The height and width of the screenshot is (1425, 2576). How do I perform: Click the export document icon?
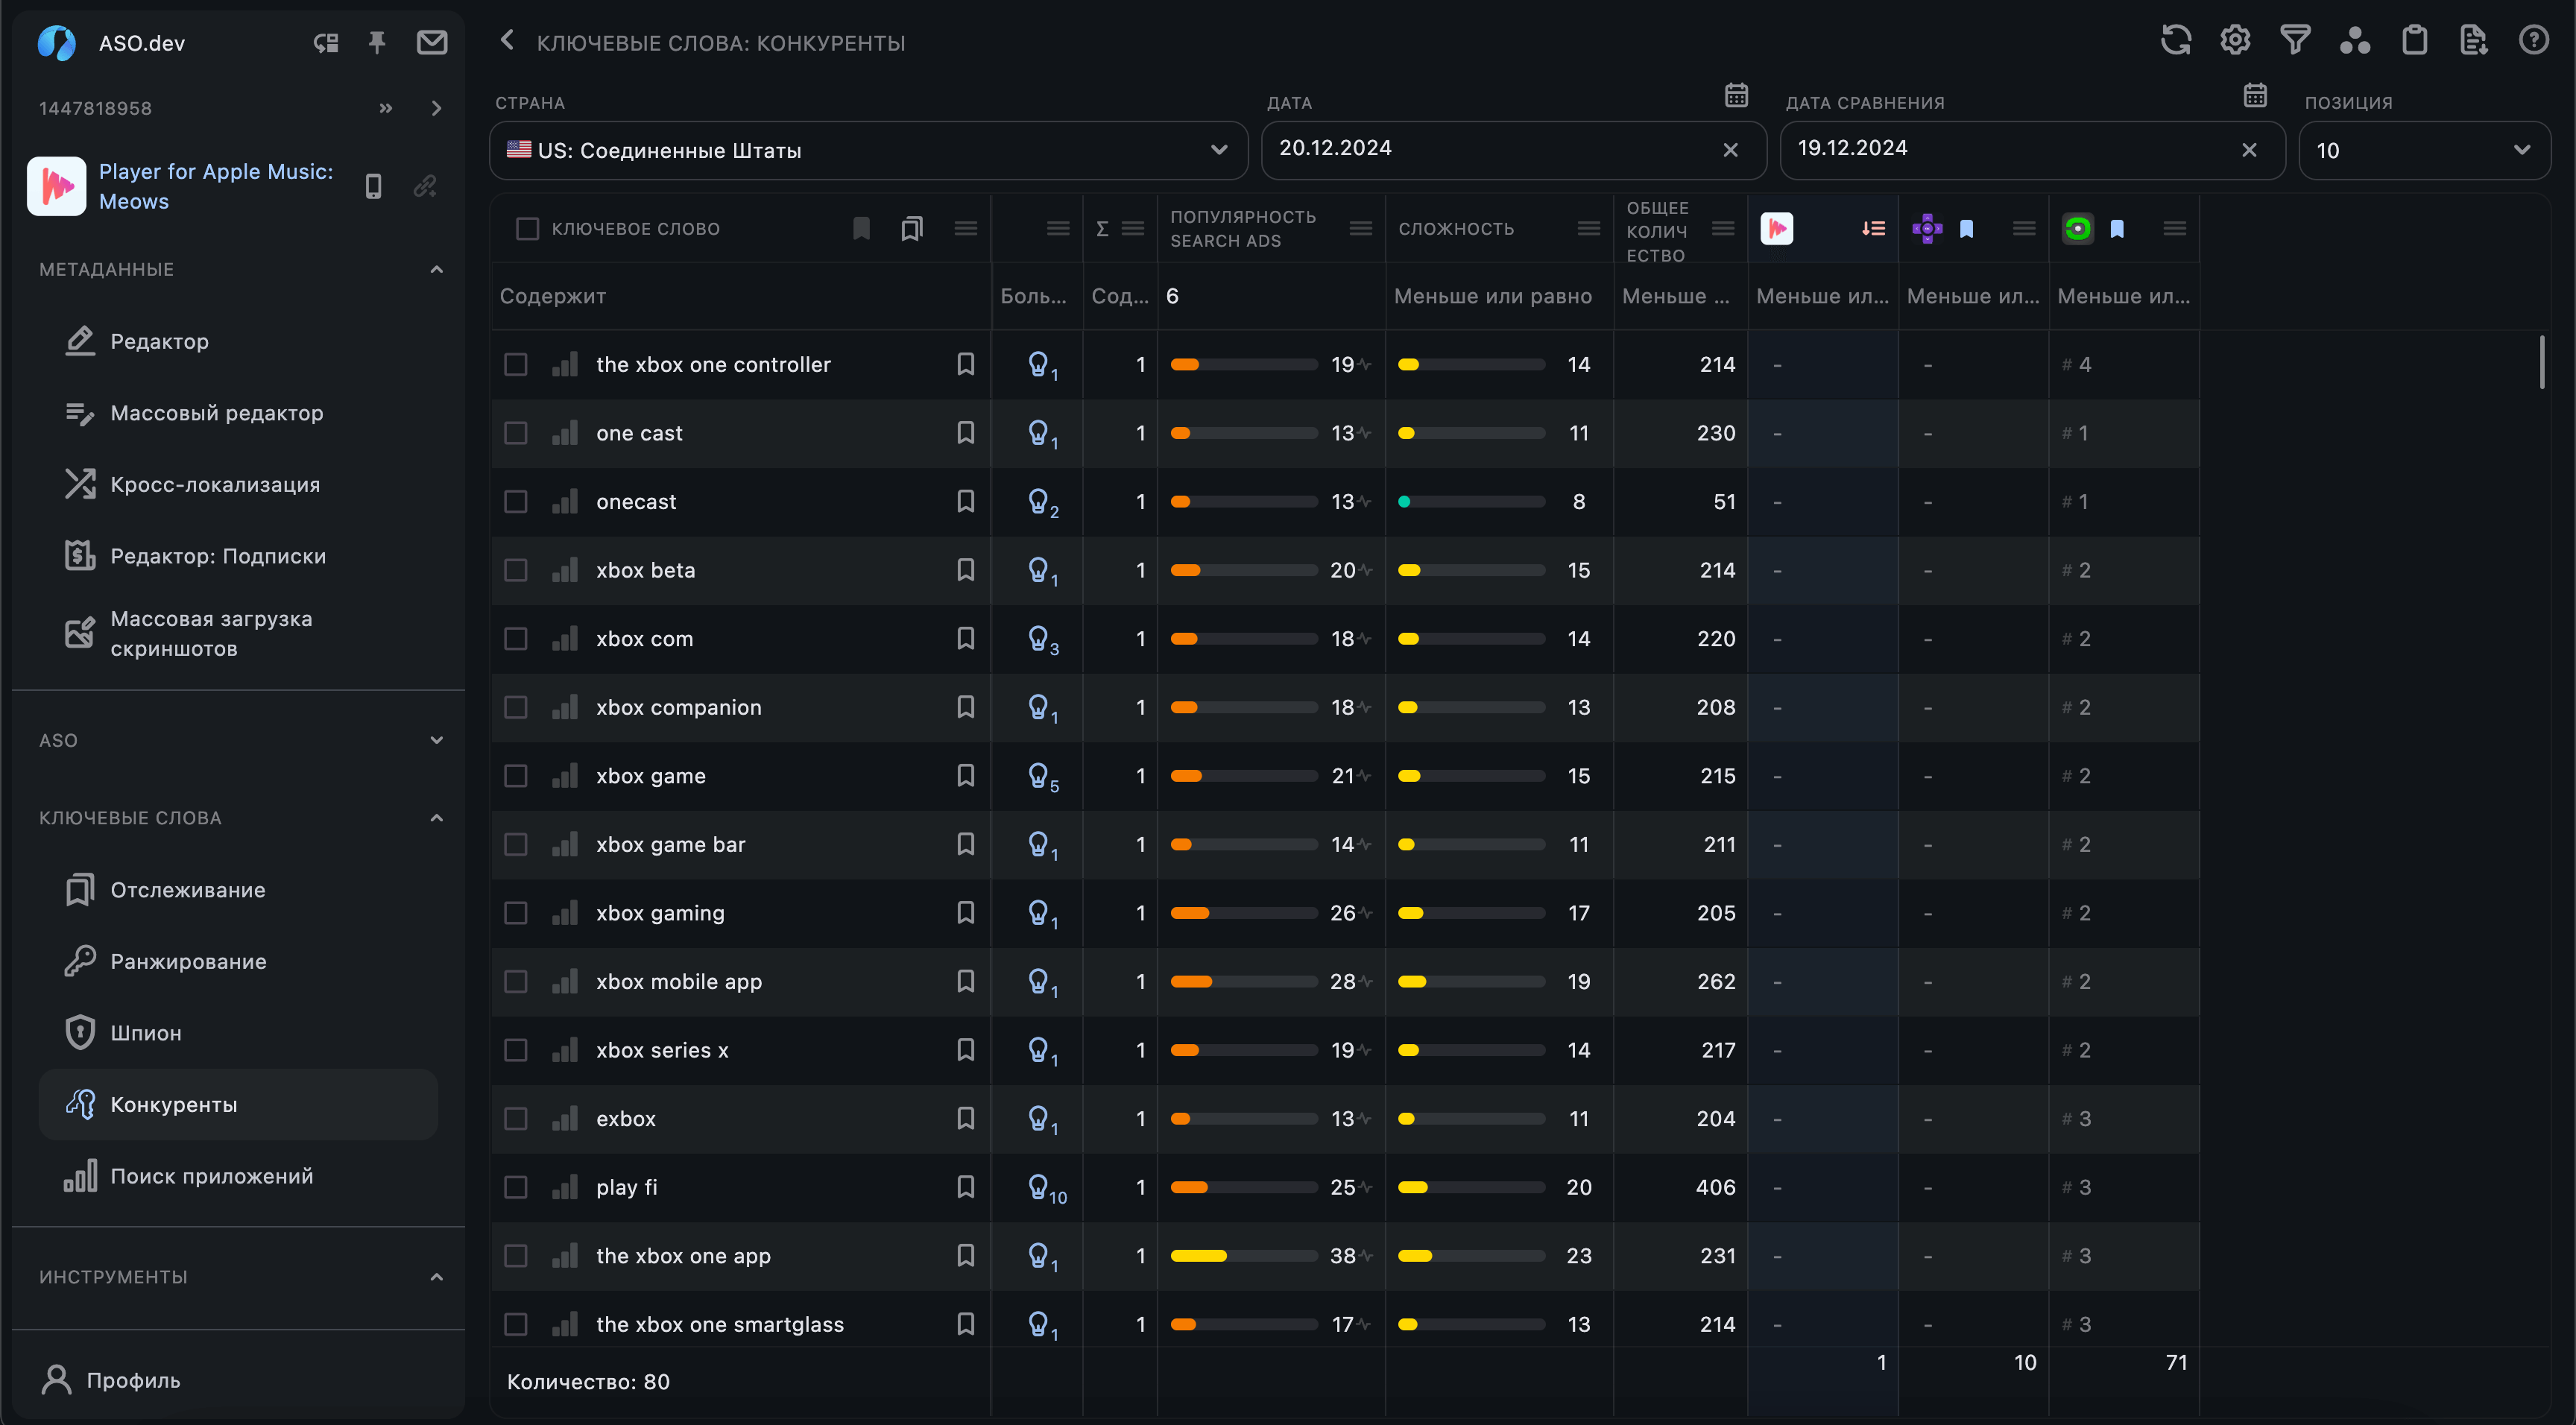2474,41
